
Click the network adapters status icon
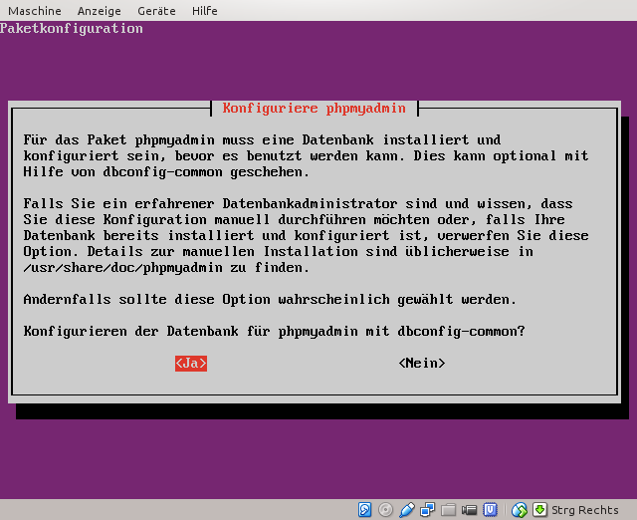coord(427,509)
